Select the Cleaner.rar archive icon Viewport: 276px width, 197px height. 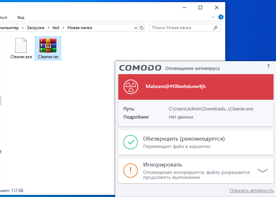click(x=48, y=45)
